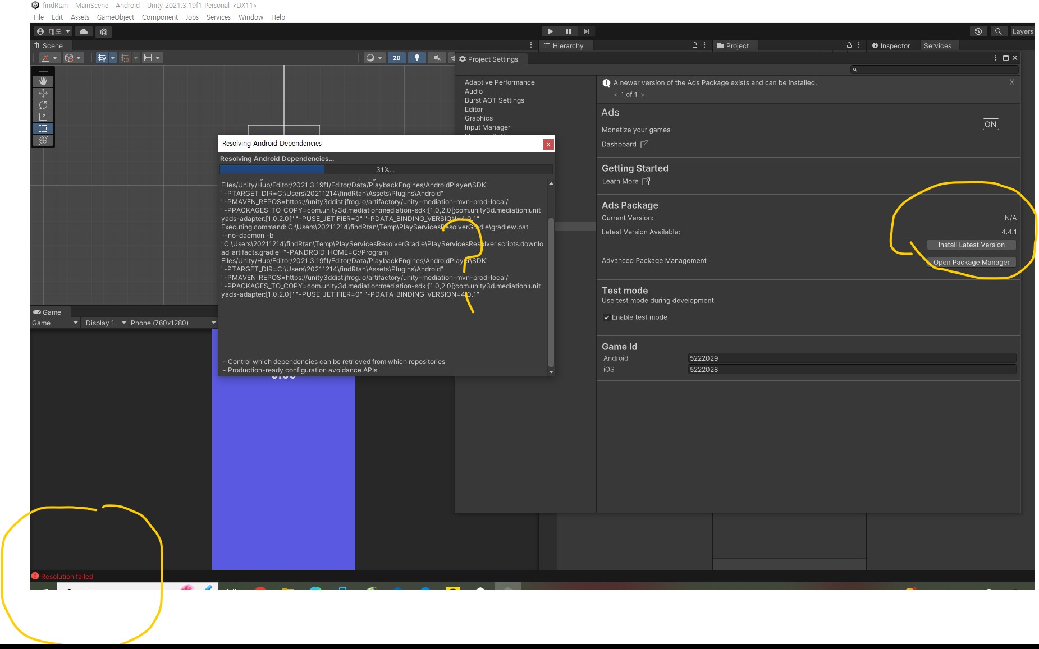Toggle 2D mode in Scene view
This screenshot has width=1039, height=649.
pyautogui.click(x=397, y=58)
